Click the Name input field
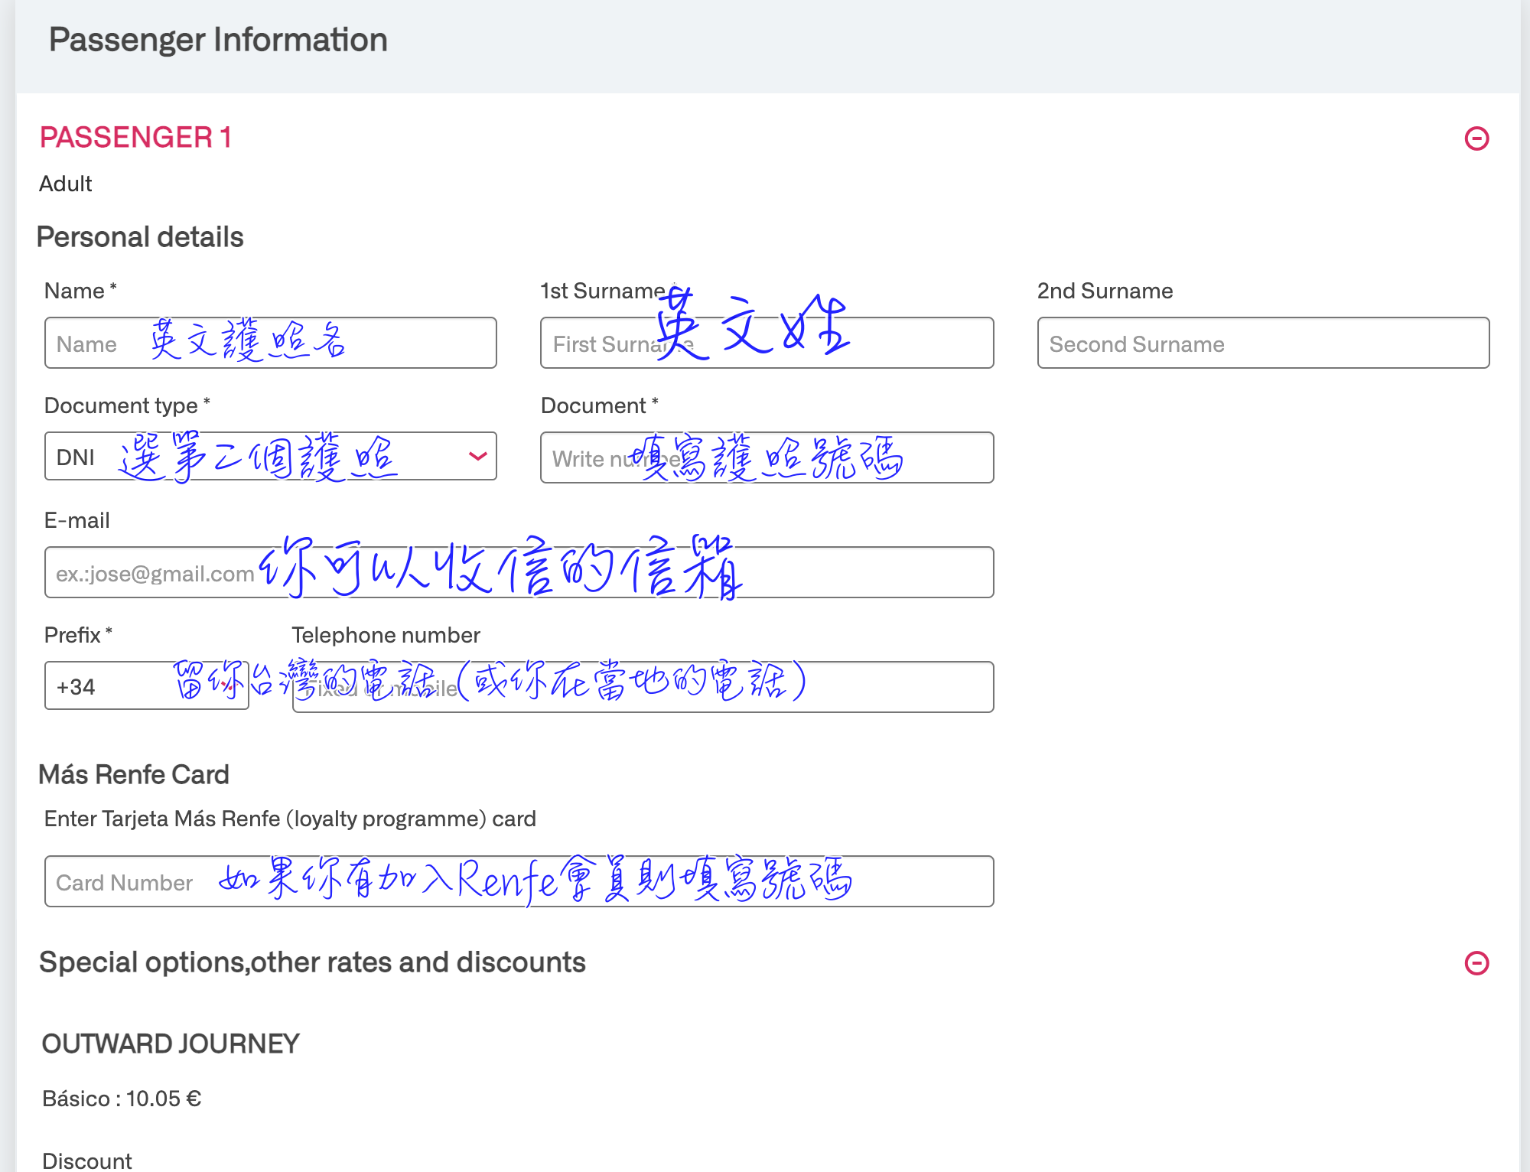 click(271, 343)
